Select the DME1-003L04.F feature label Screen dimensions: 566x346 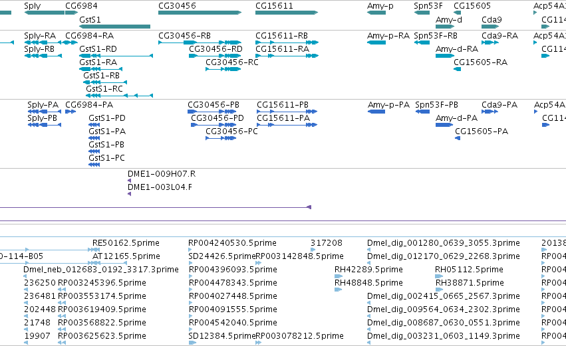tap(160, 187)
